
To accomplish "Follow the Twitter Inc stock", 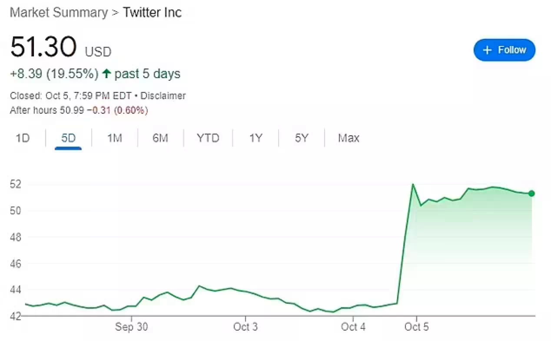I will pos(504,50).
